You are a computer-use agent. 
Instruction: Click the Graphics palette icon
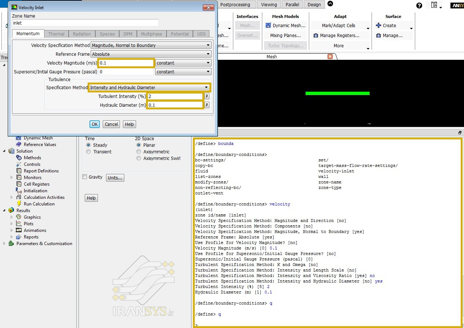tap(19, 217)
